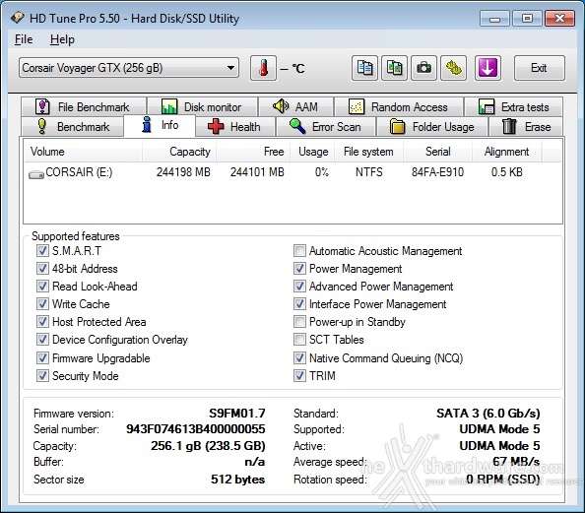
Task: Click the Benchmark tab light bulb icon
Action: point(42,126)
